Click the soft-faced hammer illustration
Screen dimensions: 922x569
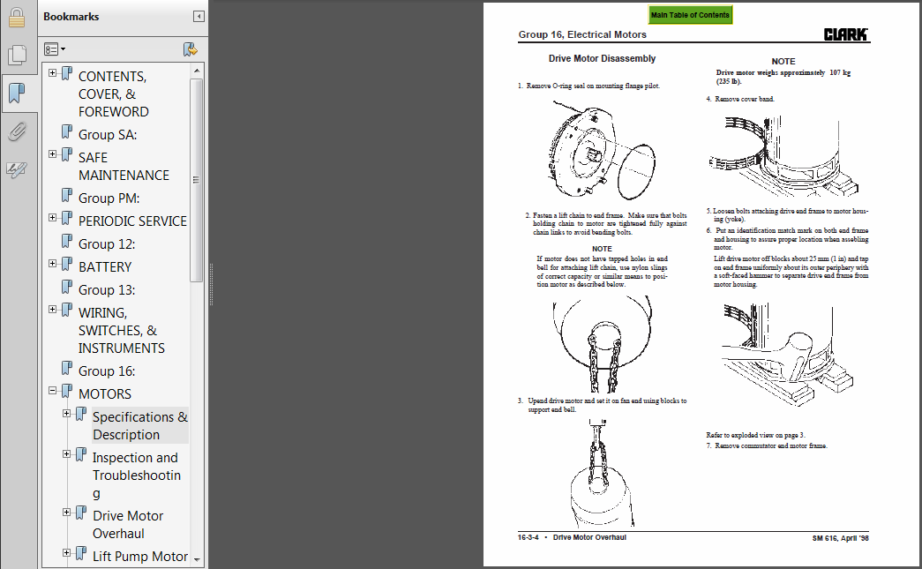click(x=787, y=355)
